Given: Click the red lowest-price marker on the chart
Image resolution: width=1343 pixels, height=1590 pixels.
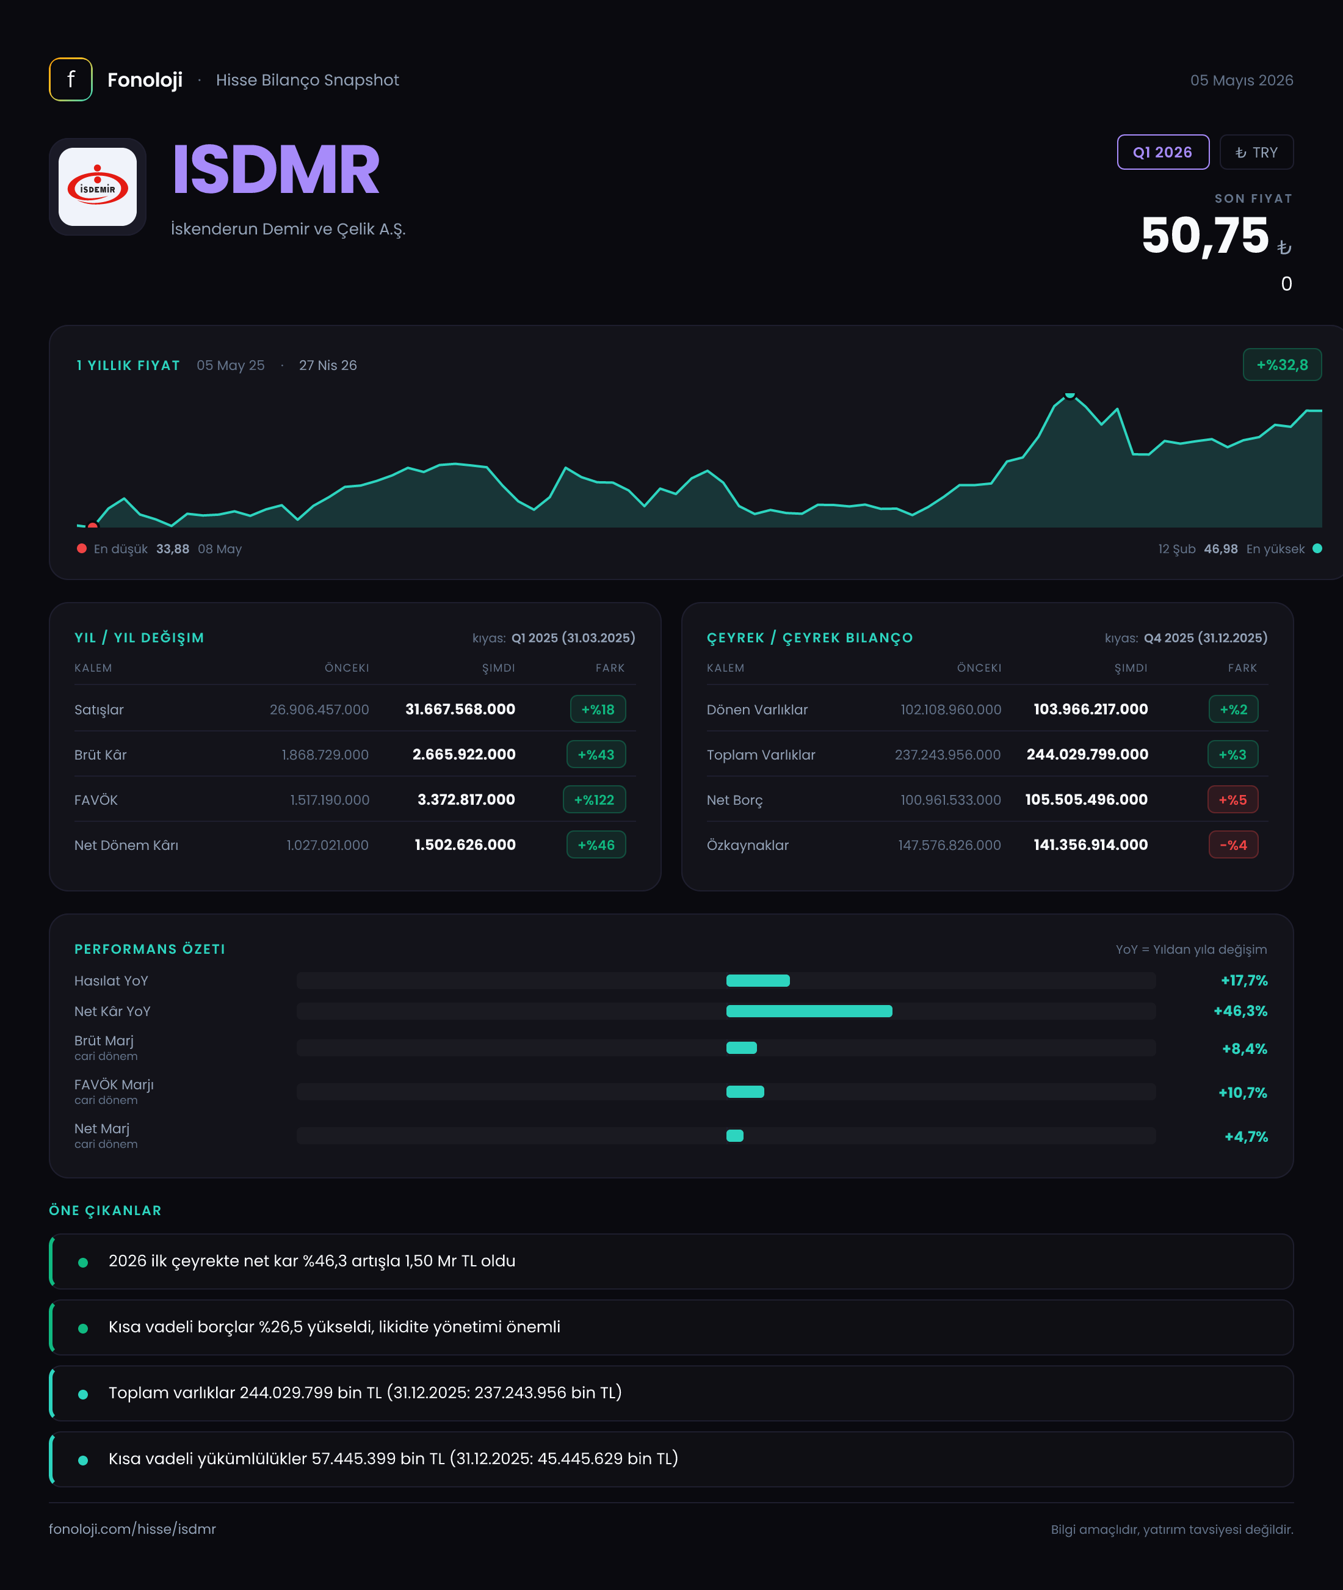Looking at the screenshot, I should [93, 526].
